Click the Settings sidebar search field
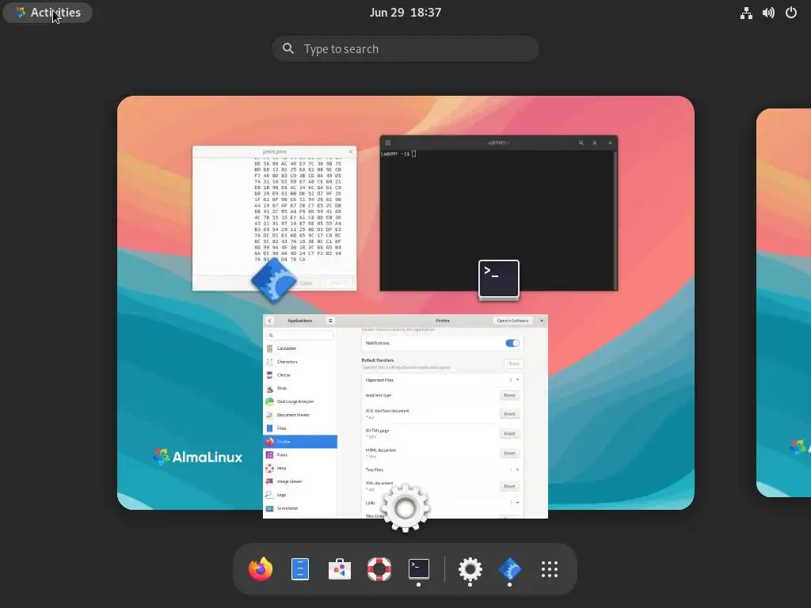811x608 pixels. (300, 335)
